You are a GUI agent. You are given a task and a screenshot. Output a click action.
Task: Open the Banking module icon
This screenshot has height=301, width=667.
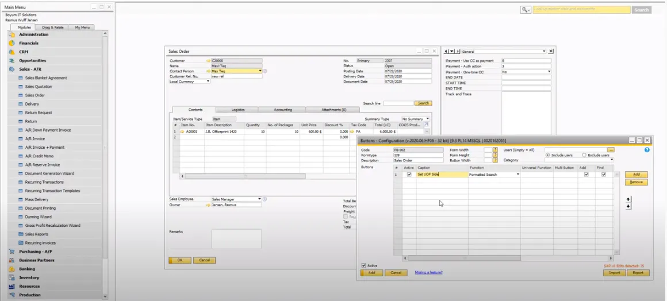coord(11,269)
